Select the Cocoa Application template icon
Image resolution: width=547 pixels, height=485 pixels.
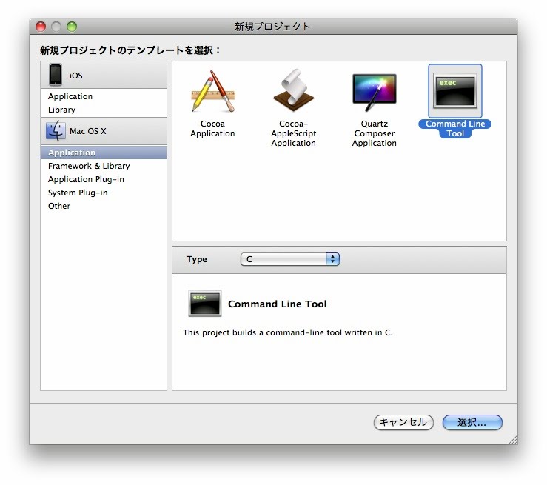[212, 92]
